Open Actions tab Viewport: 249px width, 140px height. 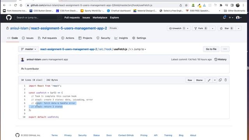(x=68, y=38)
